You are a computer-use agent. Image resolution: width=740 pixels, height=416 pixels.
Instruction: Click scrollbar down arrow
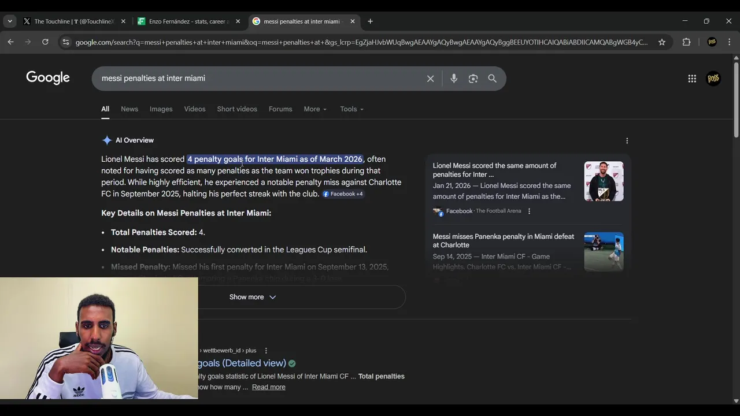(736, 400)
